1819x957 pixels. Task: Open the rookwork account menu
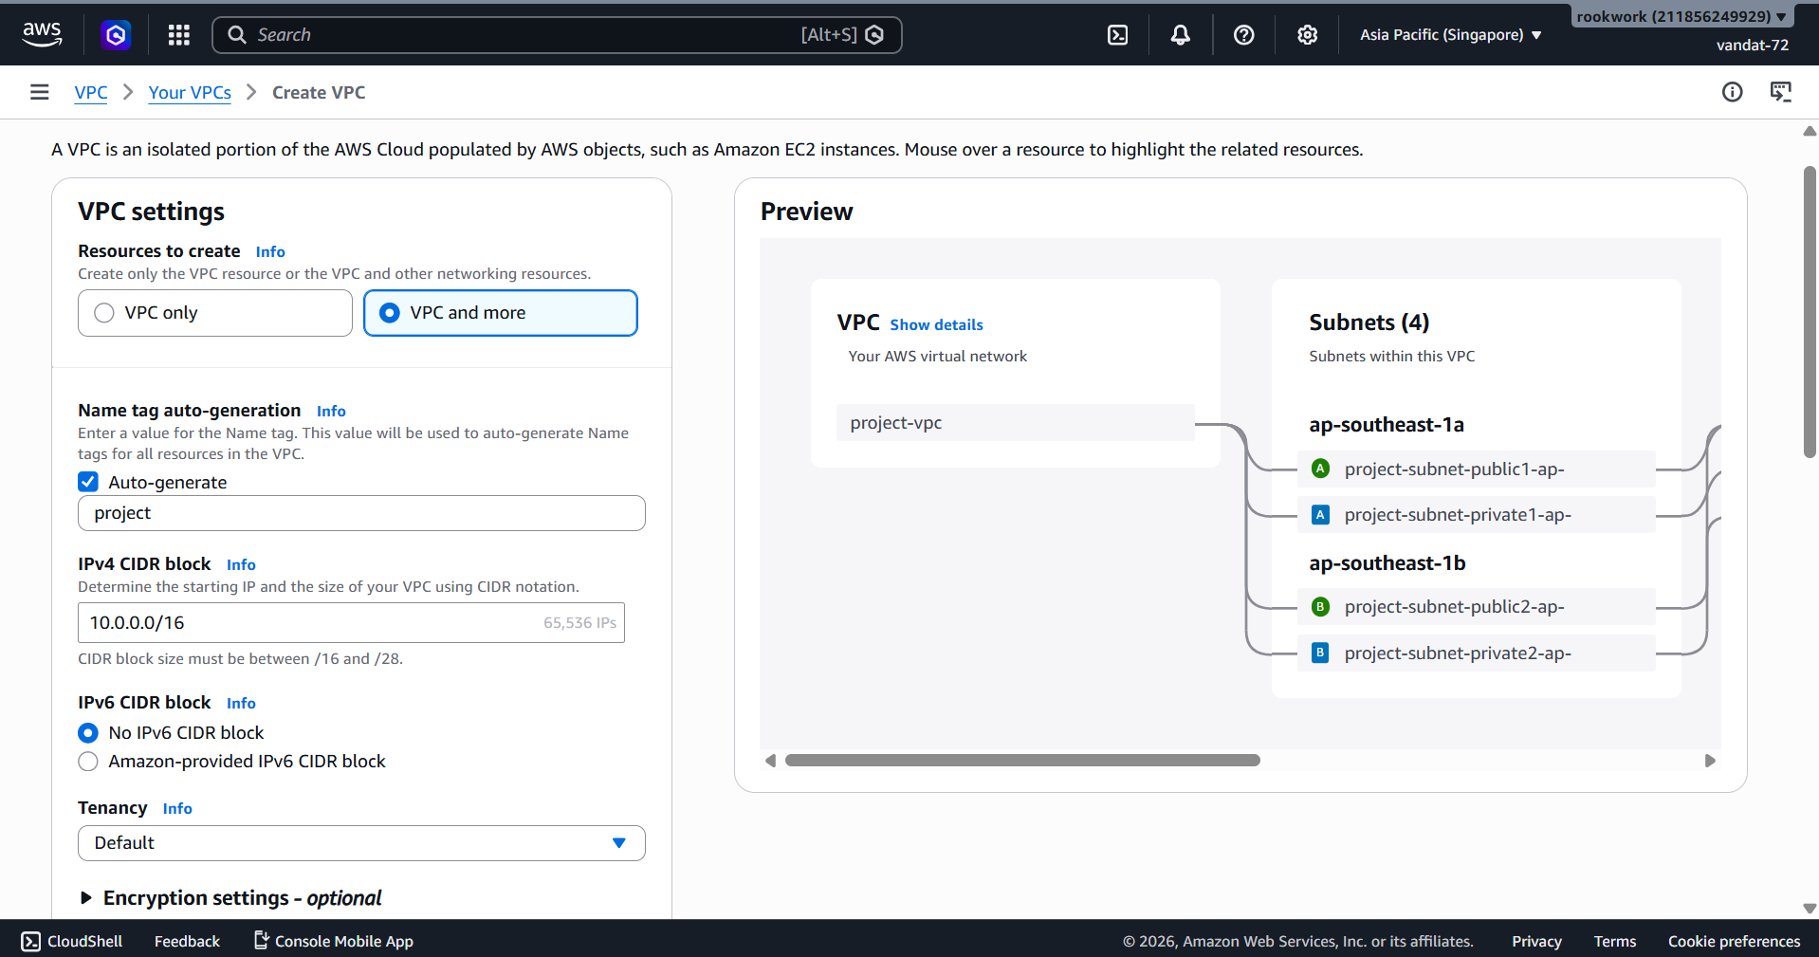coord(1681,16)
